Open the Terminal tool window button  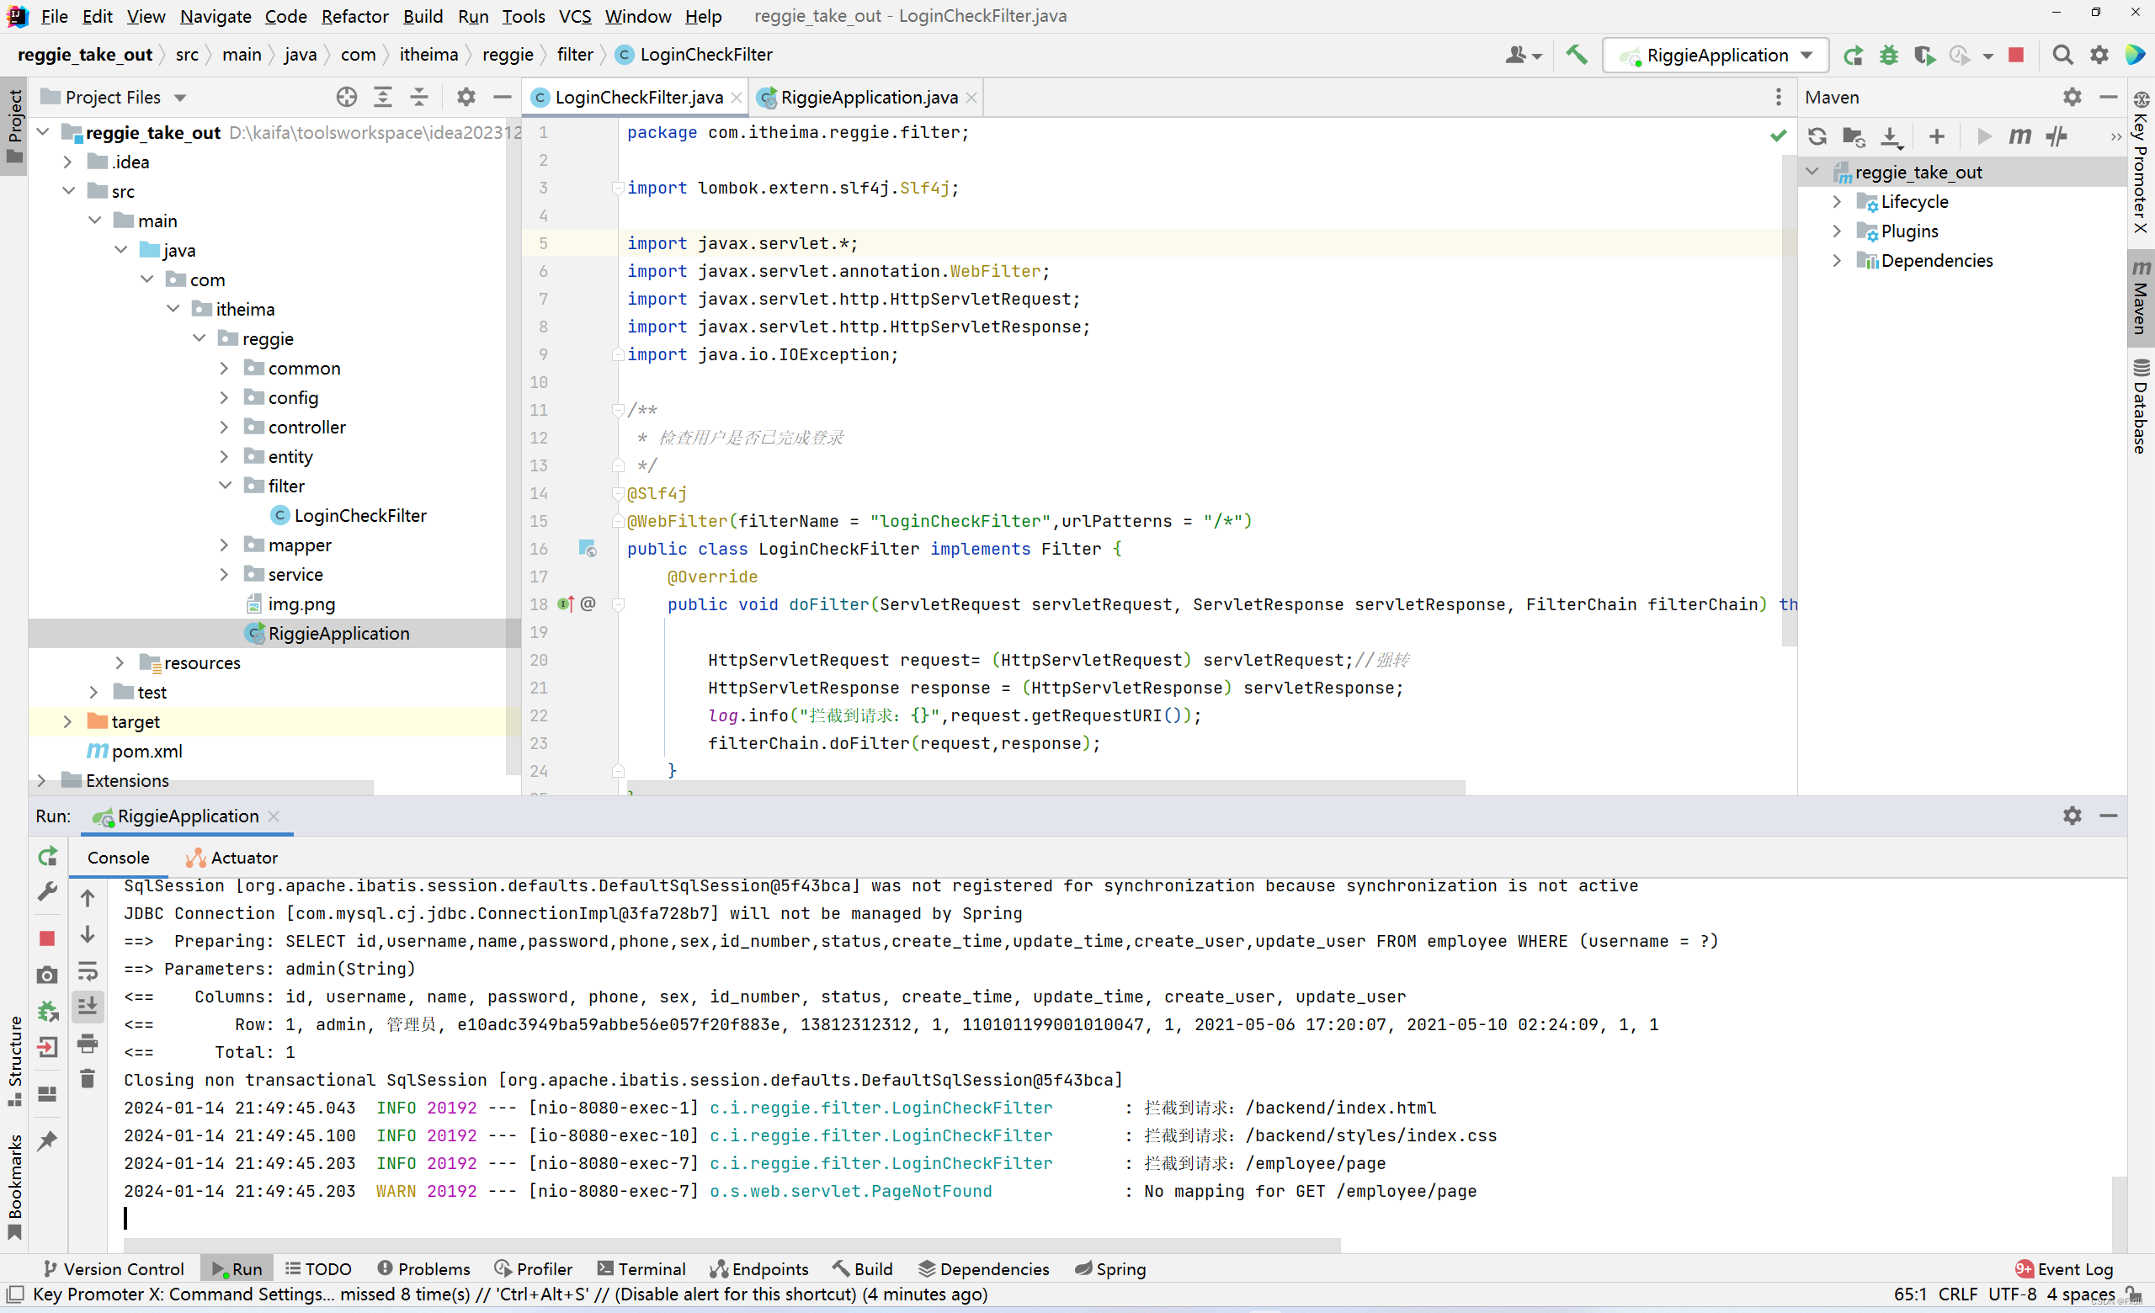click(641, 1268)
